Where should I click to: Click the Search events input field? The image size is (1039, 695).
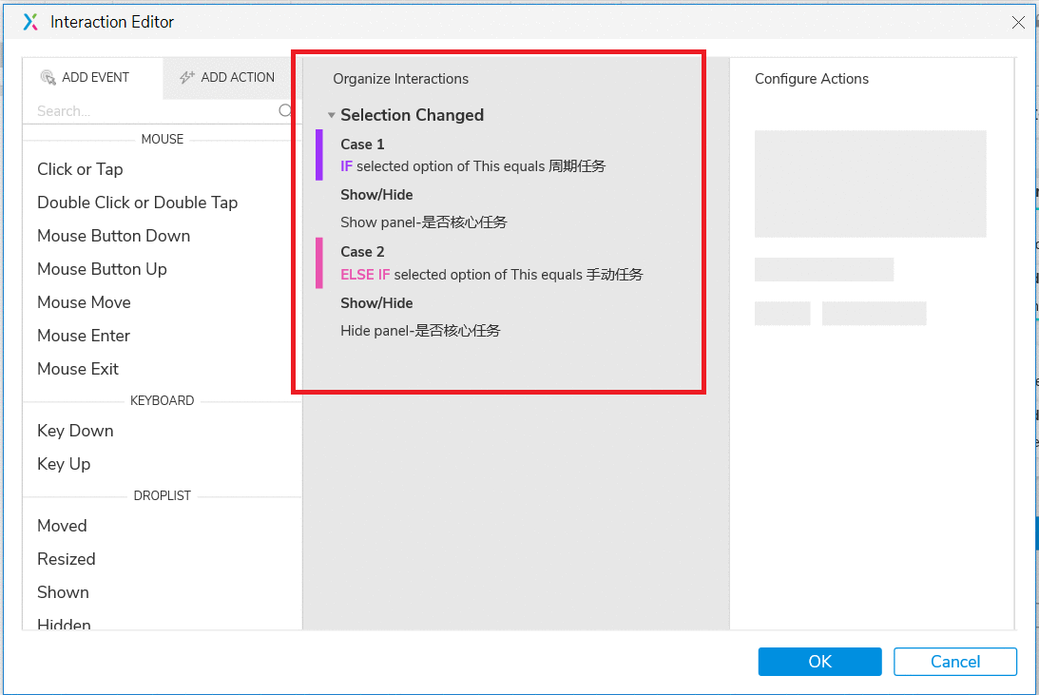point(157,110)
